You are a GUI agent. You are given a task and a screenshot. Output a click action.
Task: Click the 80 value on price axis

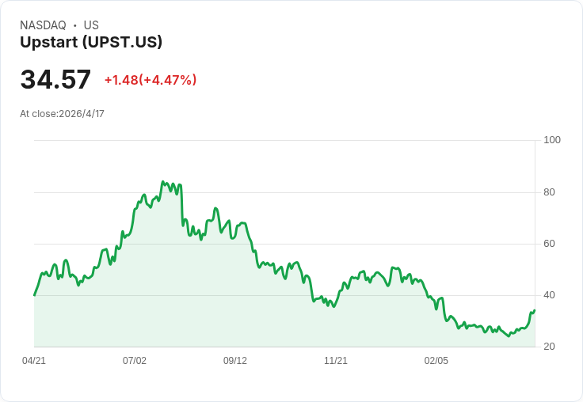click(550, 192)
